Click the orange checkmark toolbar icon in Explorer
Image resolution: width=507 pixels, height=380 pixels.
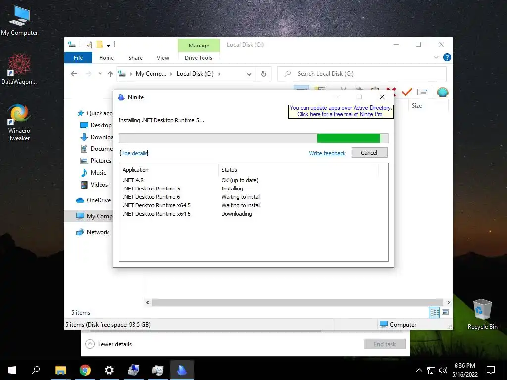[406, 92]
